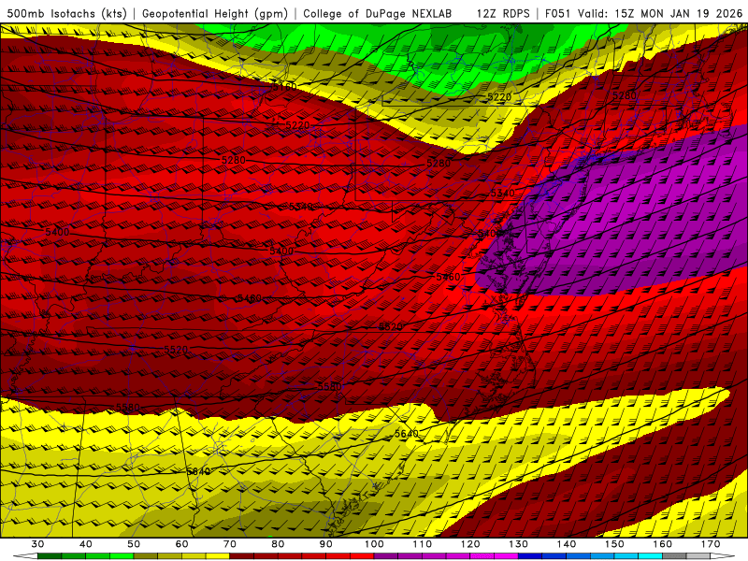Image resolution: width=748 pixels, height=561 pixels.
Task: Click the bright magenta legend swatch before 130
Action: pos(506,555)
